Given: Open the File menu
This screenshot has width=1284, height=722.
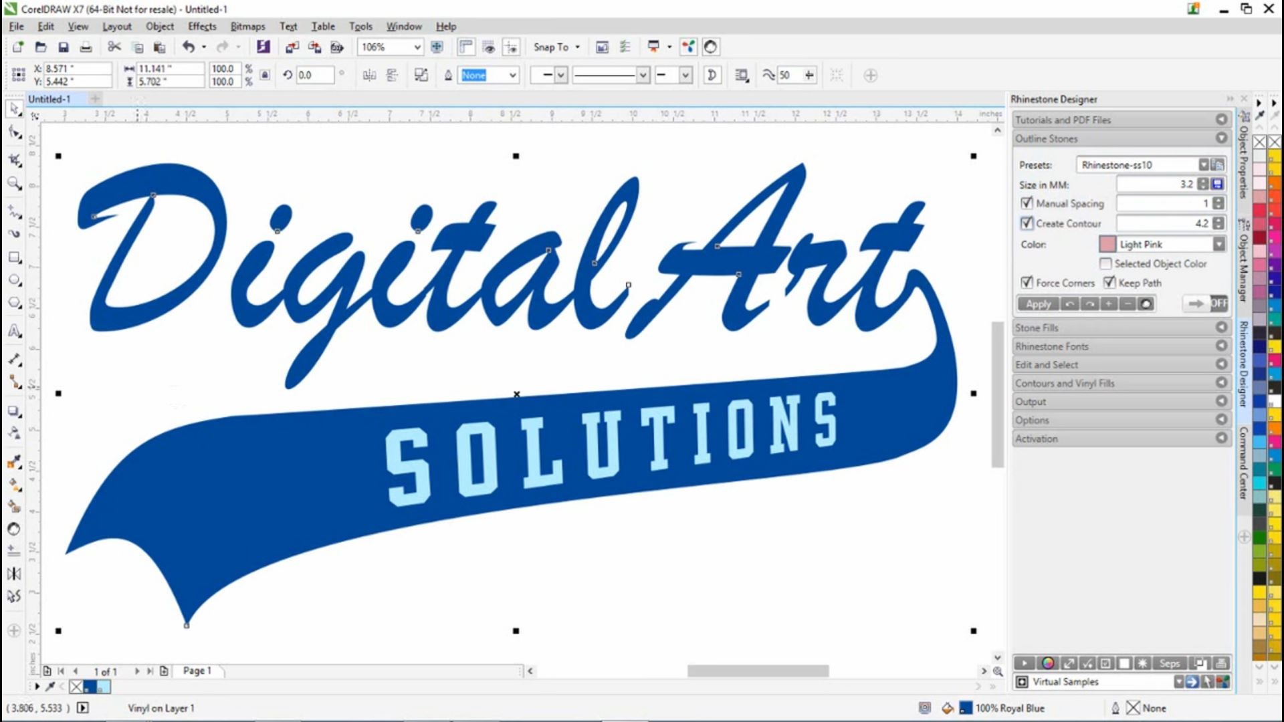Looking at the screenshot, I should tap(16, 26).
